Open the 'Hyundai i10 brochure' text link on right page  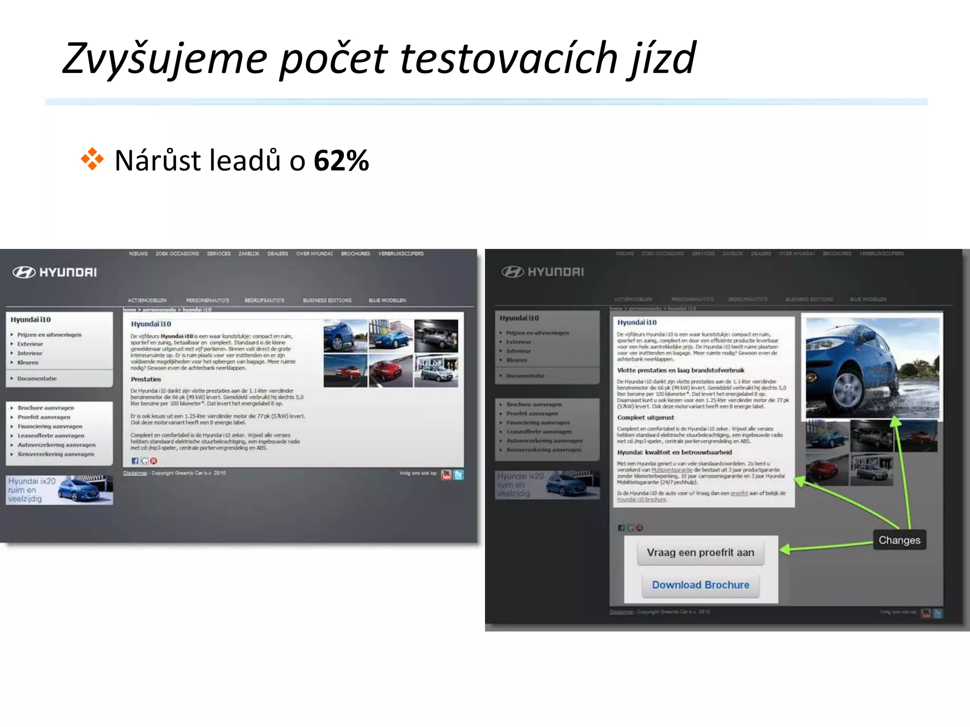(x=641, y=499)
